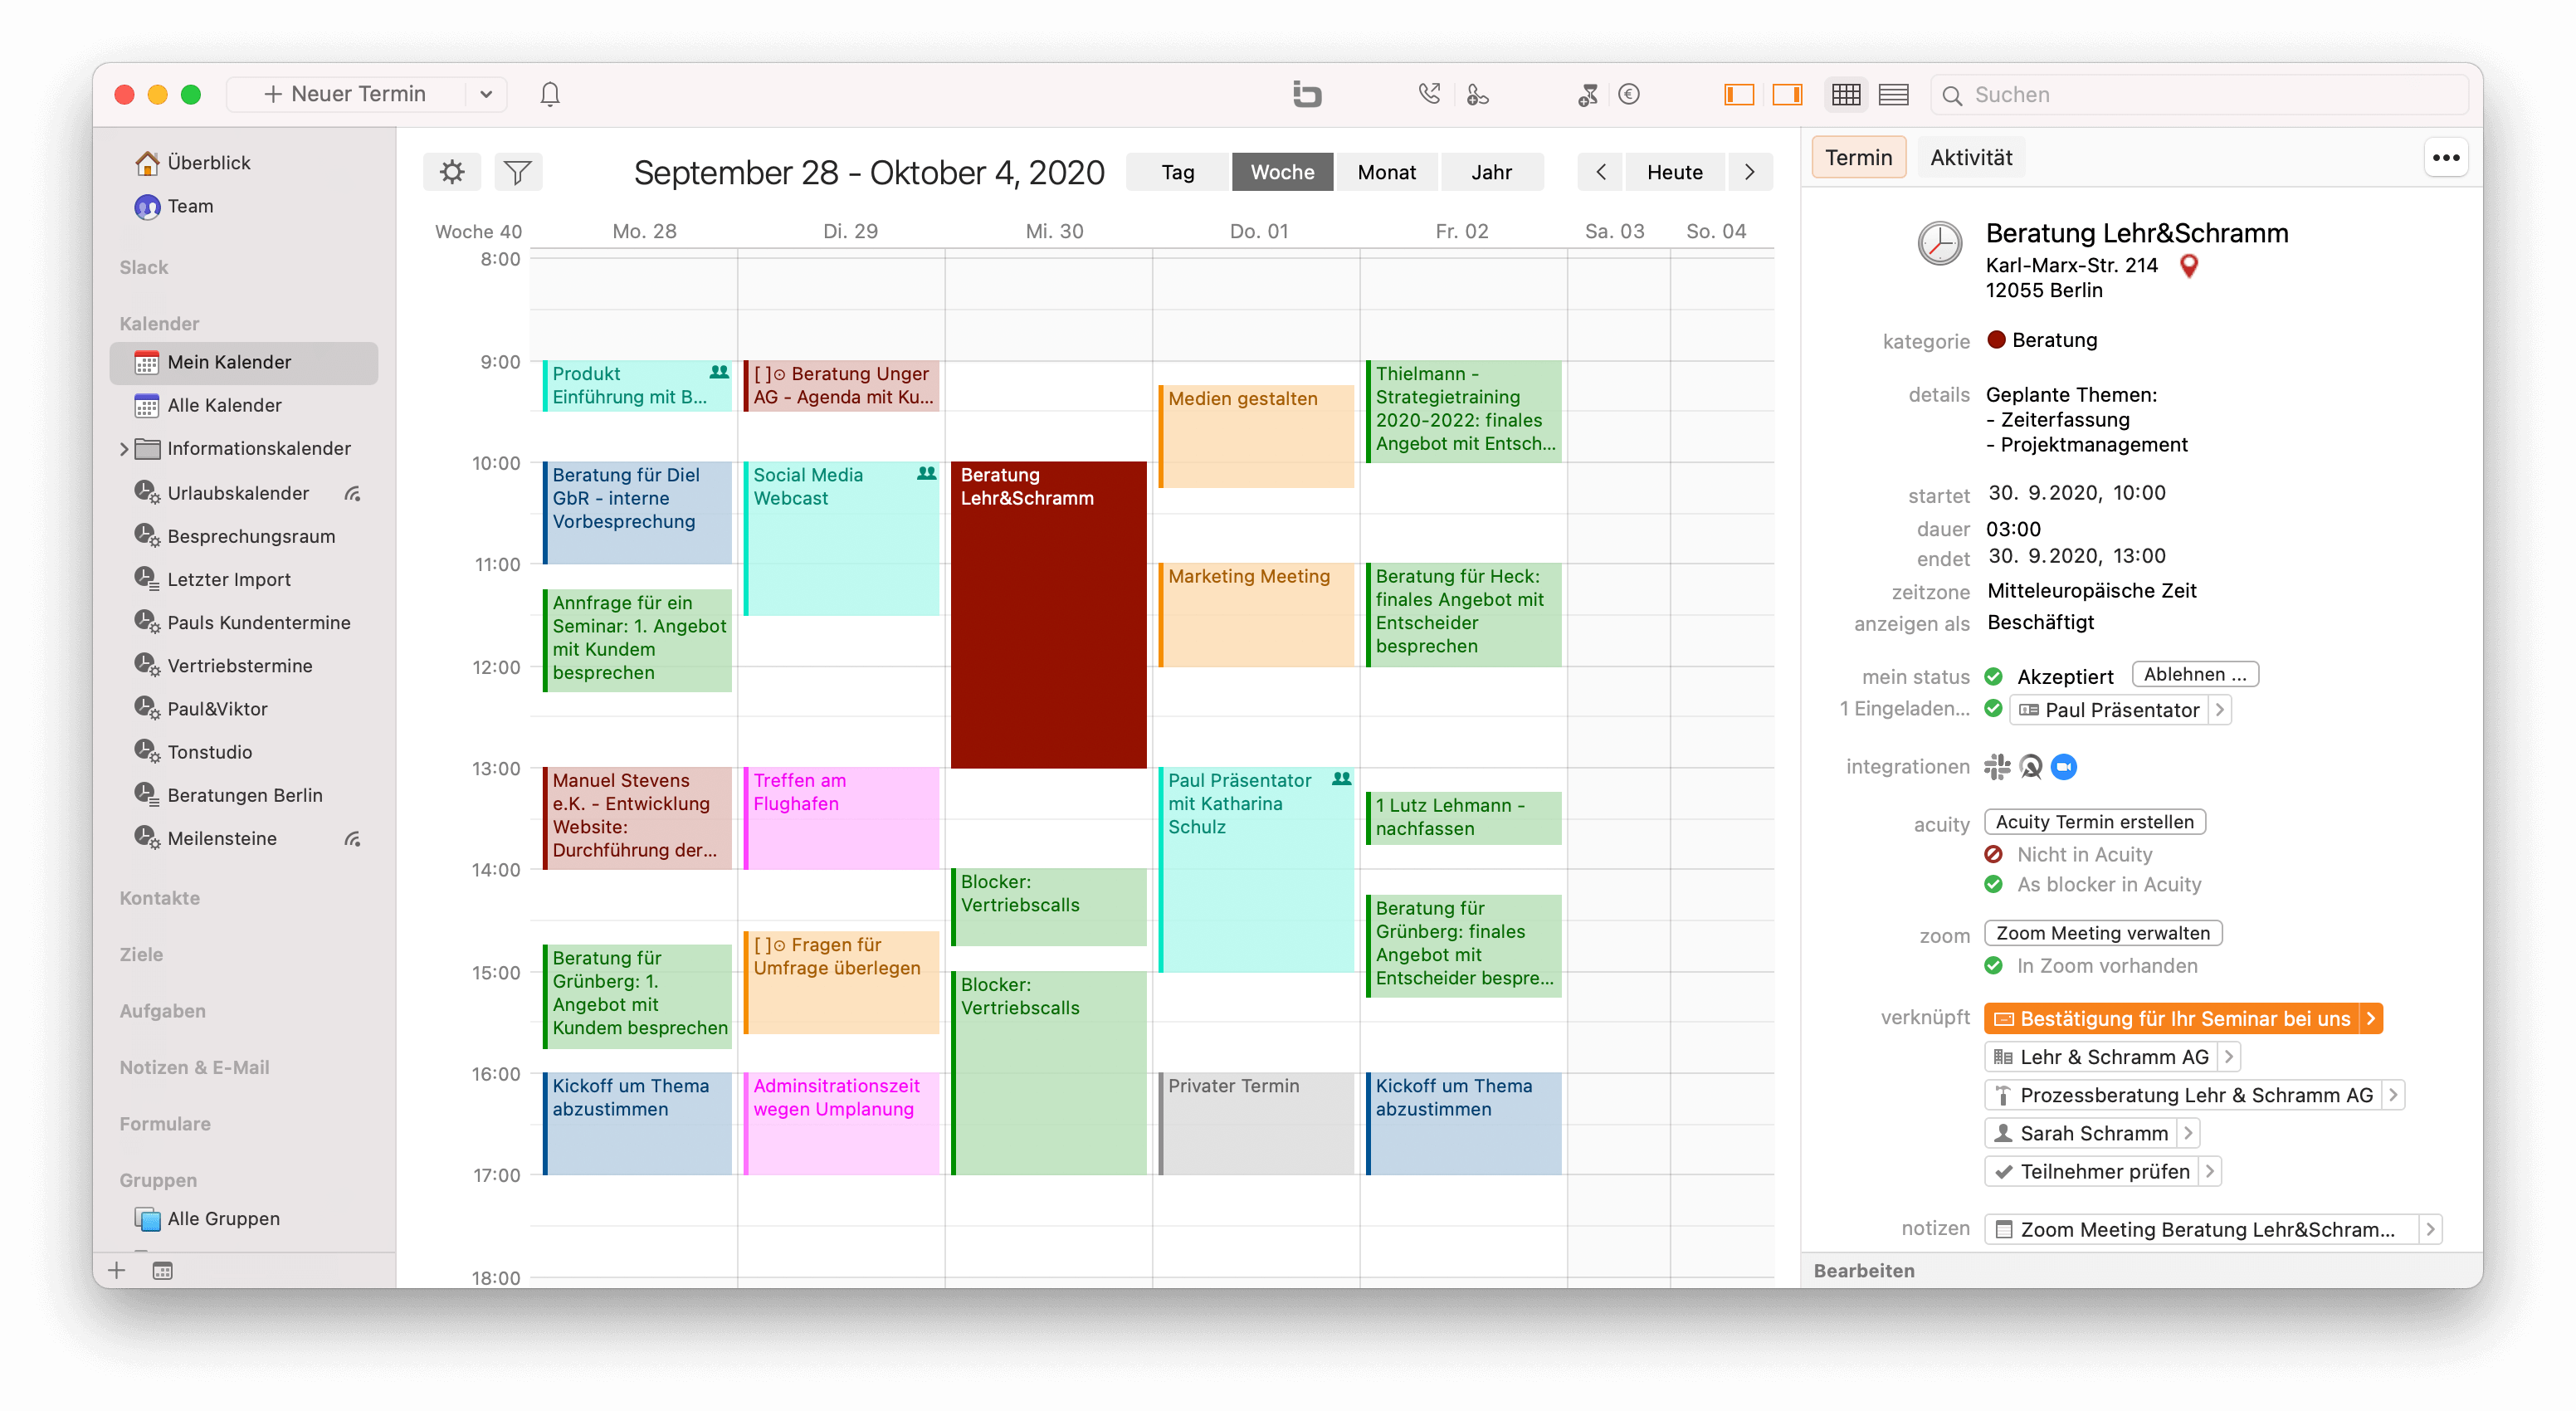Click Zoom Meeting verwalten button

pos(2102,933)
